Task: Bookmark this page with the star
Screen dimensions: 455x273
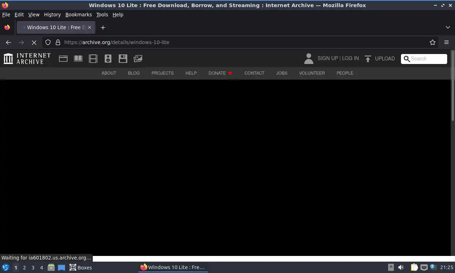Action: tap(433, 42)
